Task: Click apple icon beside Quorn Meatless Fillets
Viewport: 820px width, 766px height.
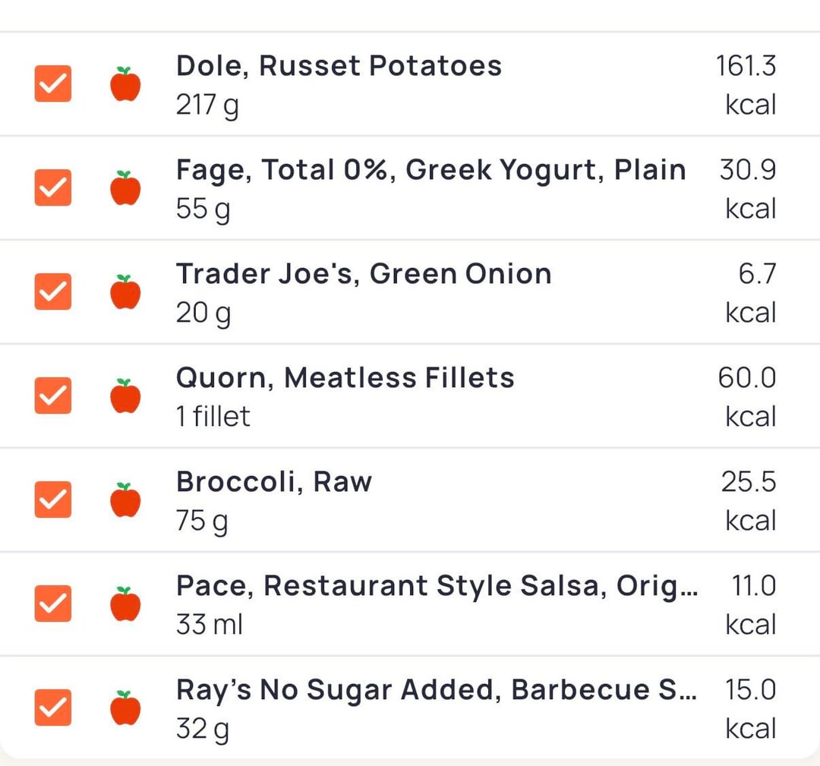Action: tap(125, 396)
